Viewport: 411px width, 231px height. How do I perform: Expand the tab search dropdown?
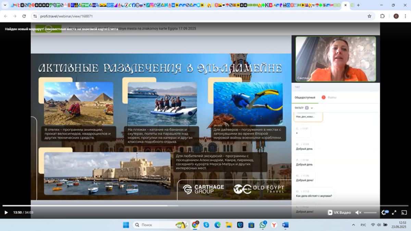[5, 5]
